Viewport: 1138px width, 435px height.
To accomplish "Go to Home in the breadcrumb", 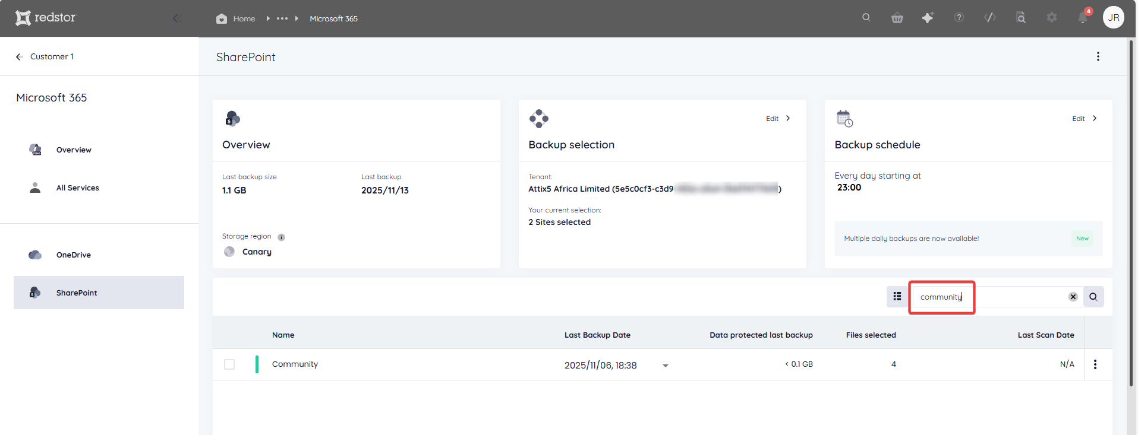I will 236,18.
